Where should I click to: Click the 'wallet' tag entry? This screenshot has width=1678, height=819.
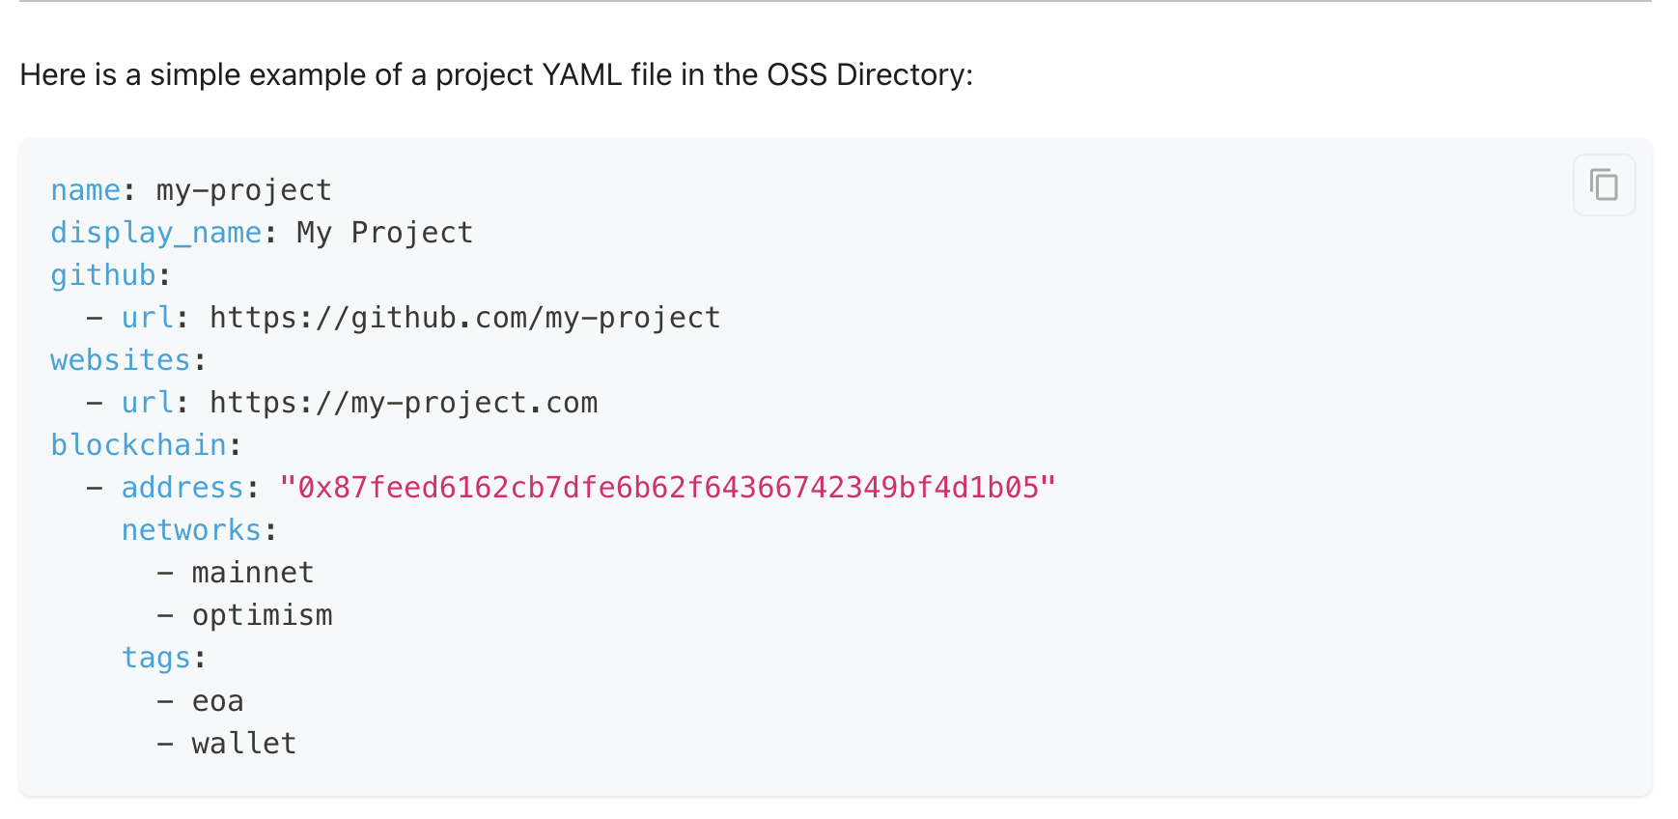pos(244,744)
